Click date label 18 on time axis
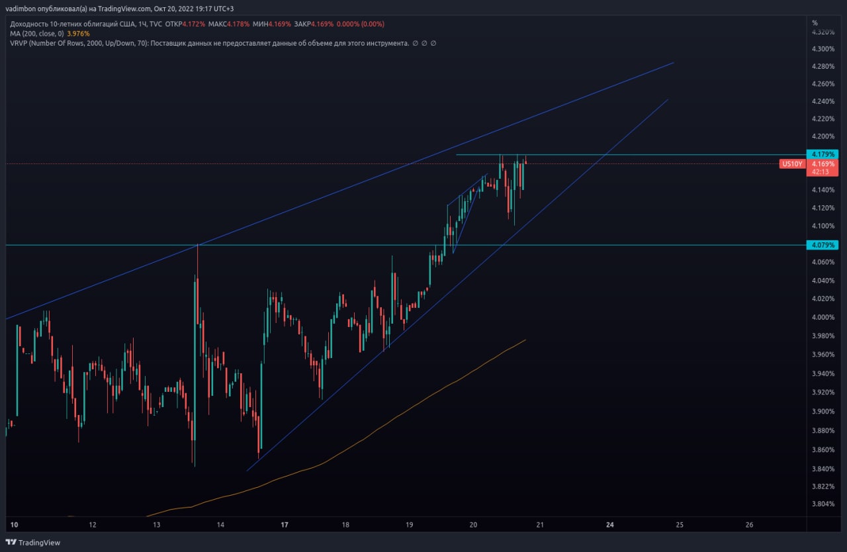The height and width of the screenshot is (552, 847). point(345,525)
